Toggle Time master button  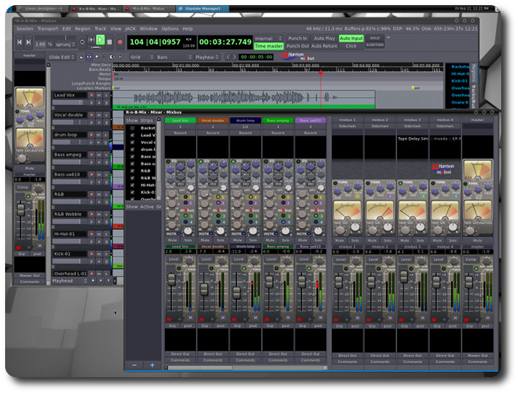pyautogui.click(x=268, y=46)
